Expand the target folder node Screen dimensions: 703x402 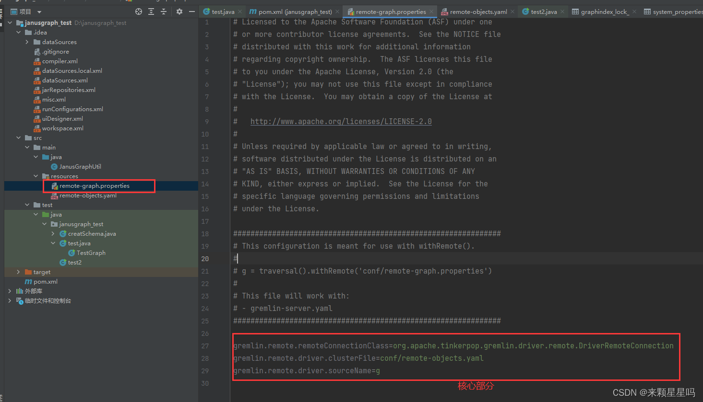(x=19, y=272)
